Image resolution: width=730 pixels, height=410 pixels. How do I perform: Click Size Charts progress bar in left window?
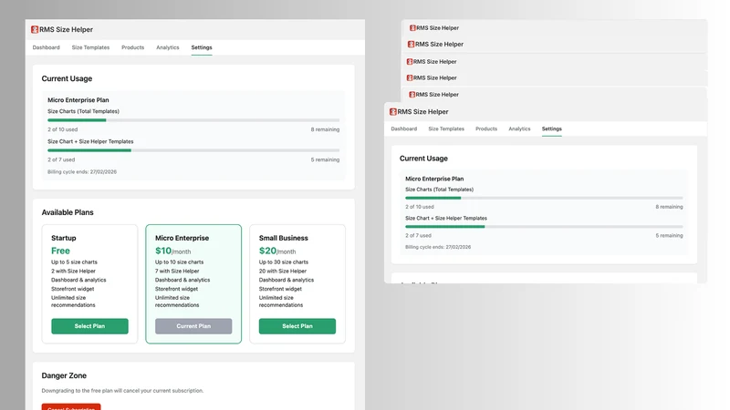click(193, 120)
